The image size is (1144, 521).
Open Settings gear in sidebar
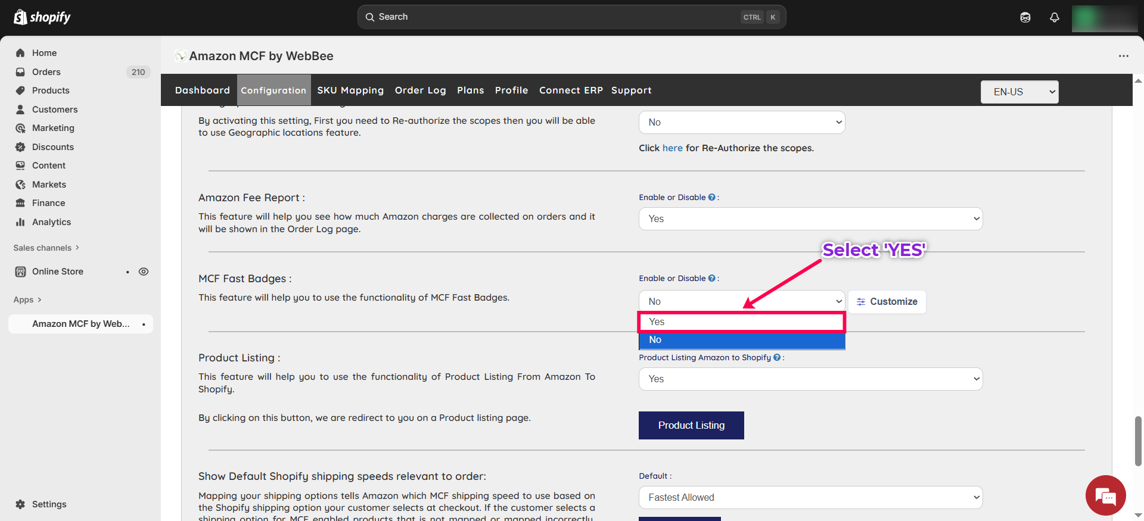click(20, 504)
